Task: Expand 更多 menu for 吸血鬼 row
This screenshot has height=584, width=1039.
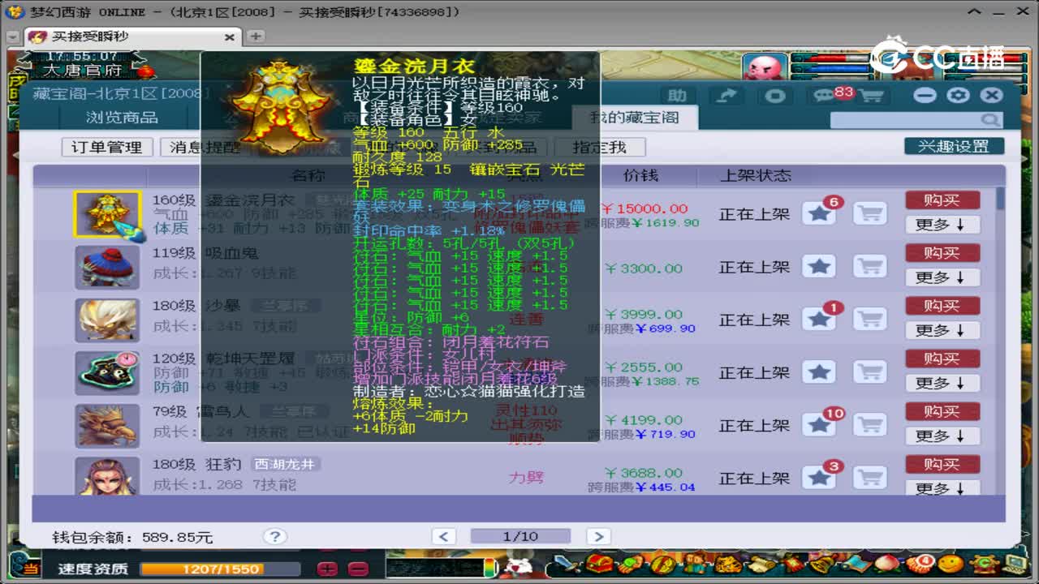Action: point(942,277)
